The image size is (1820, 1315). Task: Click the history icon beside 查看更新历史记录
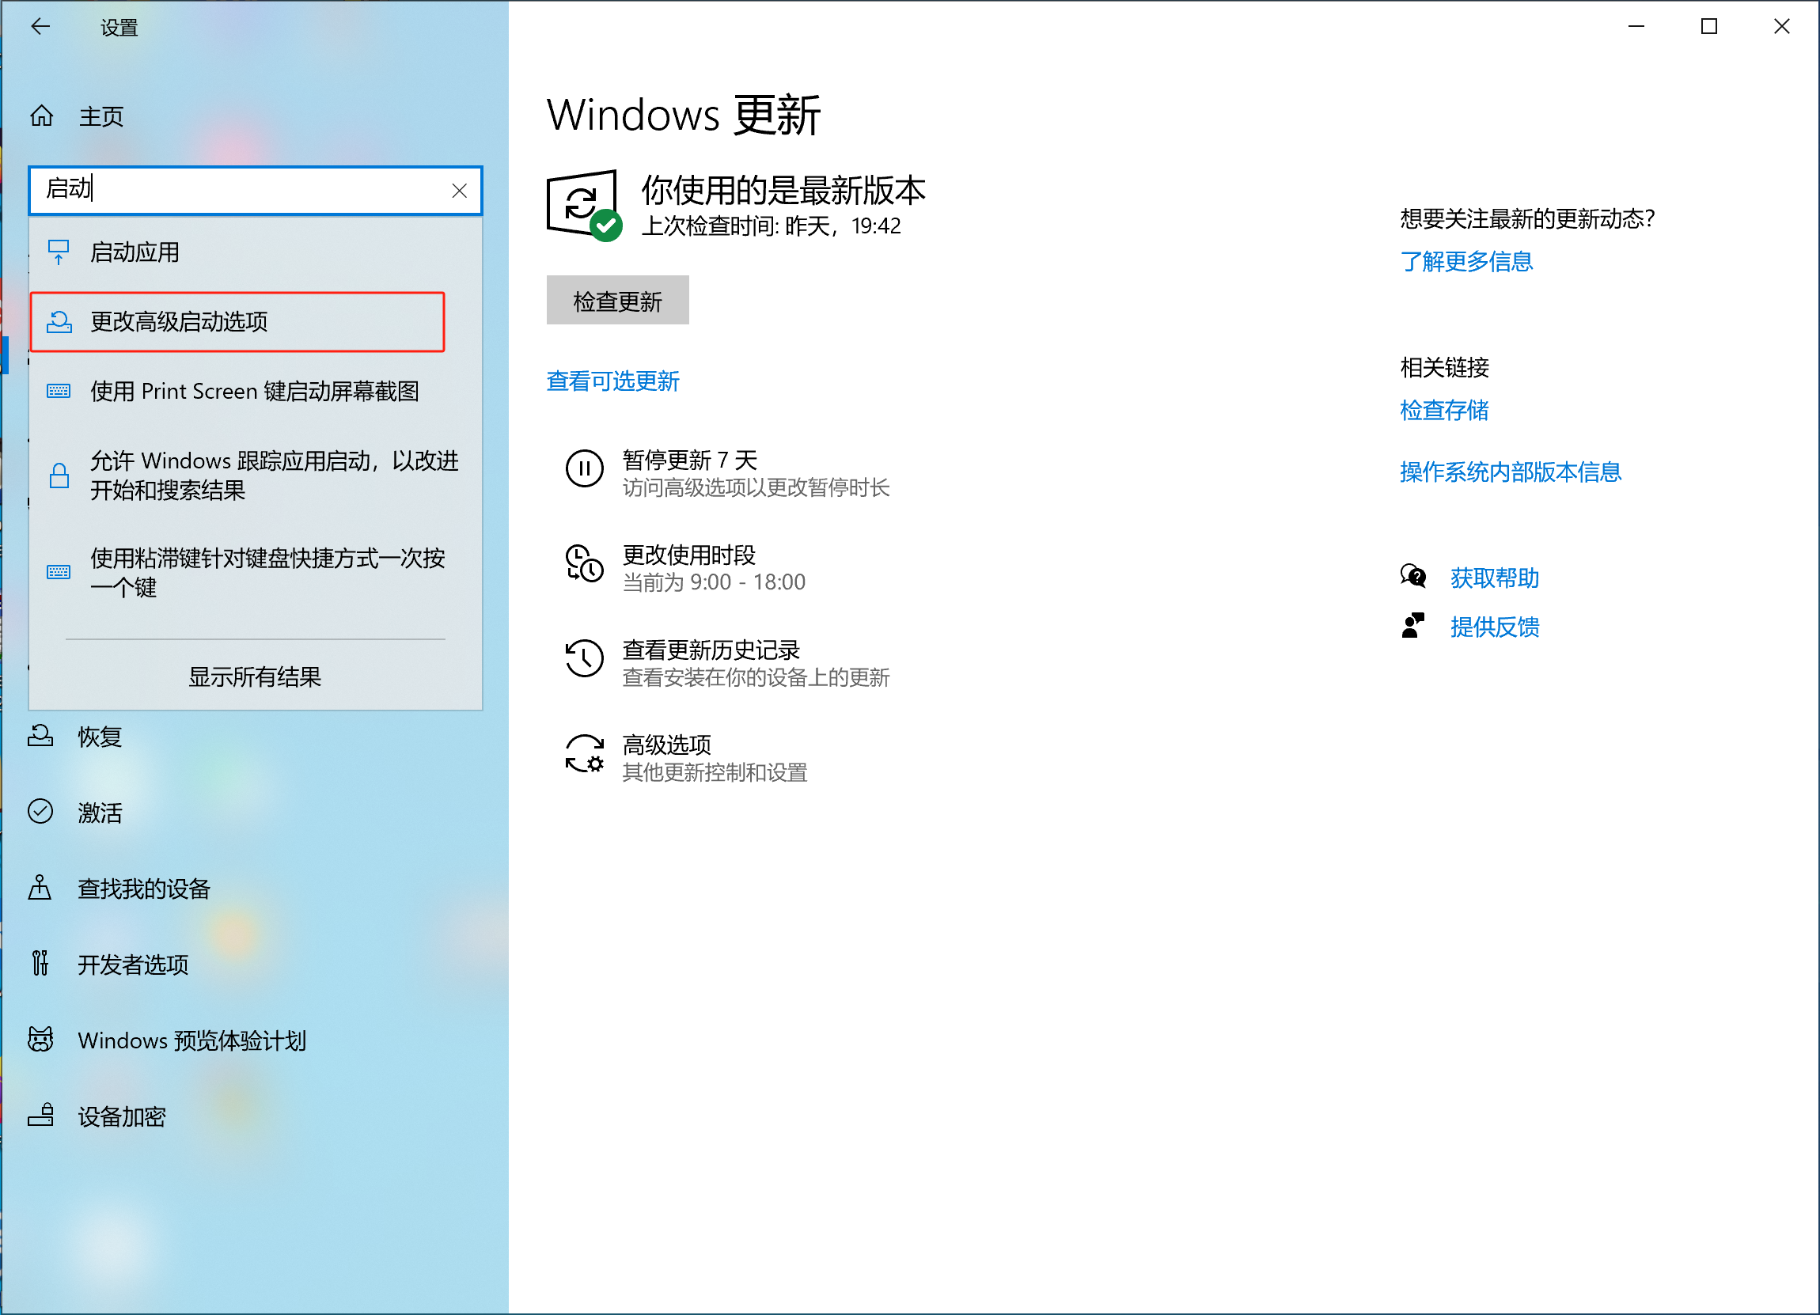[x=584, y=658]
